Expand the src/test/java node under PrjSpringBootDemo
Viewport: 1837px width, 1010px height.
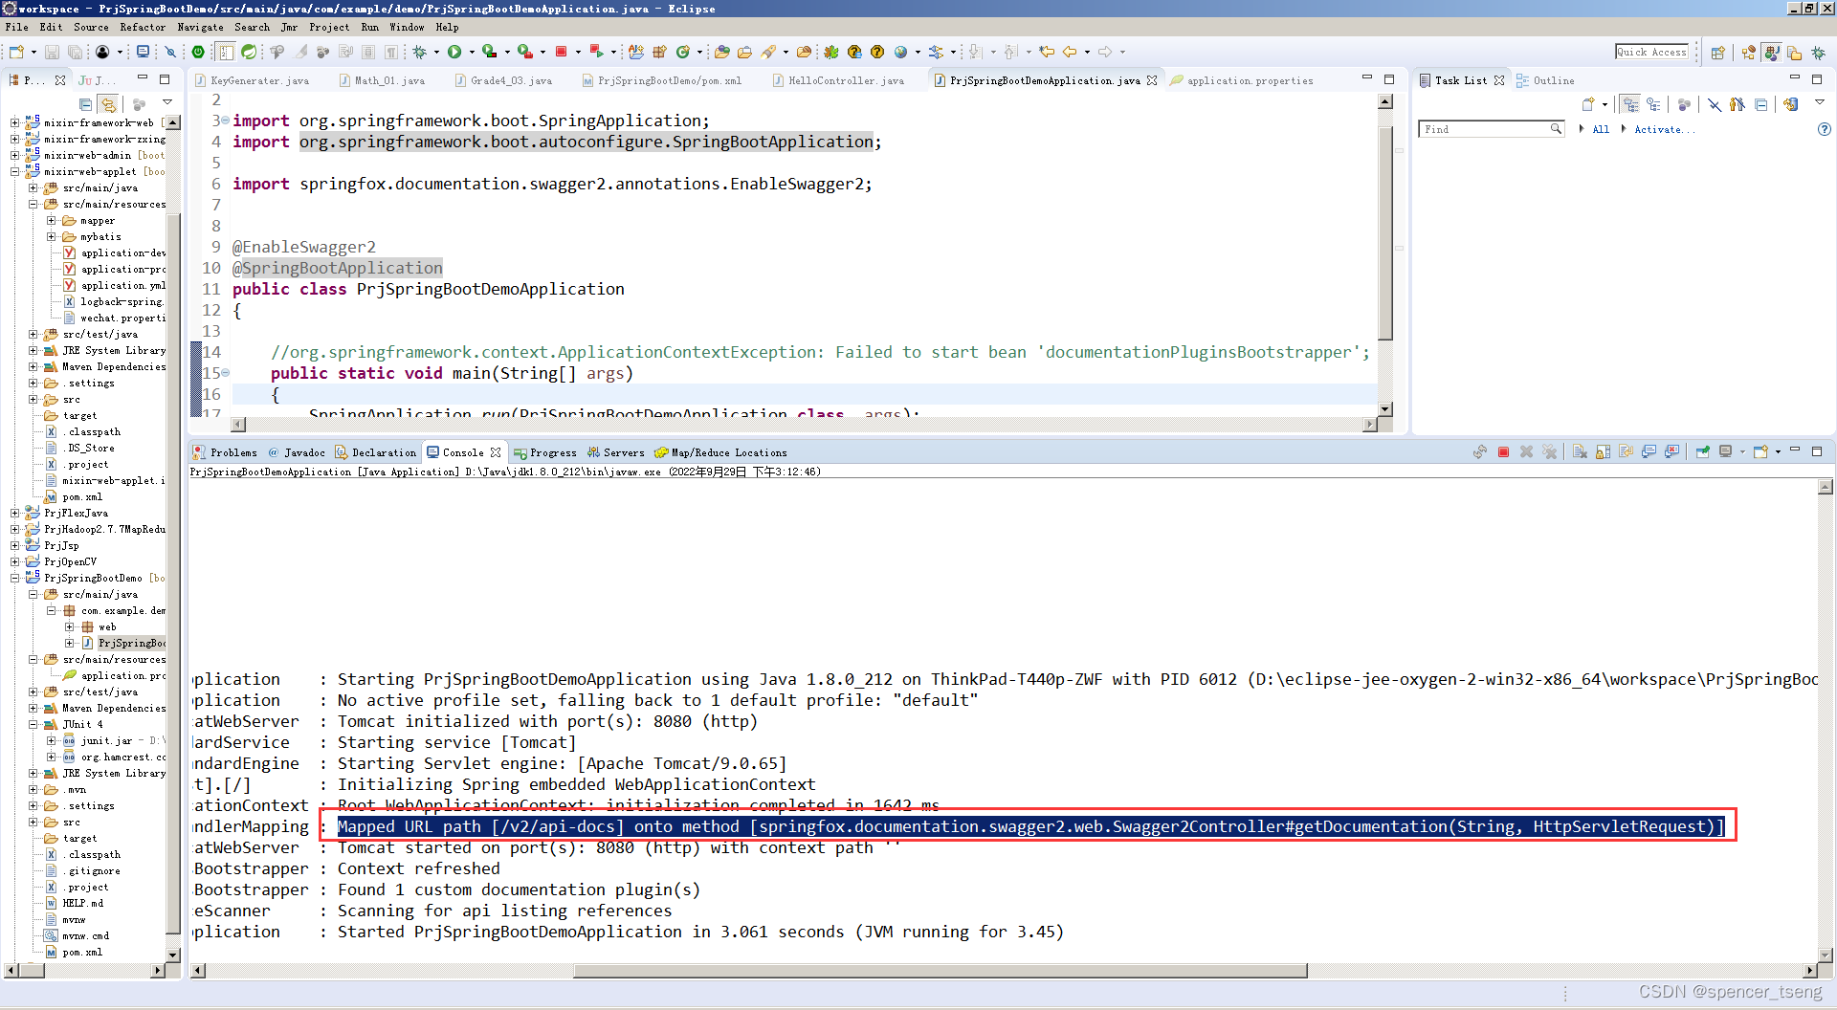33,692
